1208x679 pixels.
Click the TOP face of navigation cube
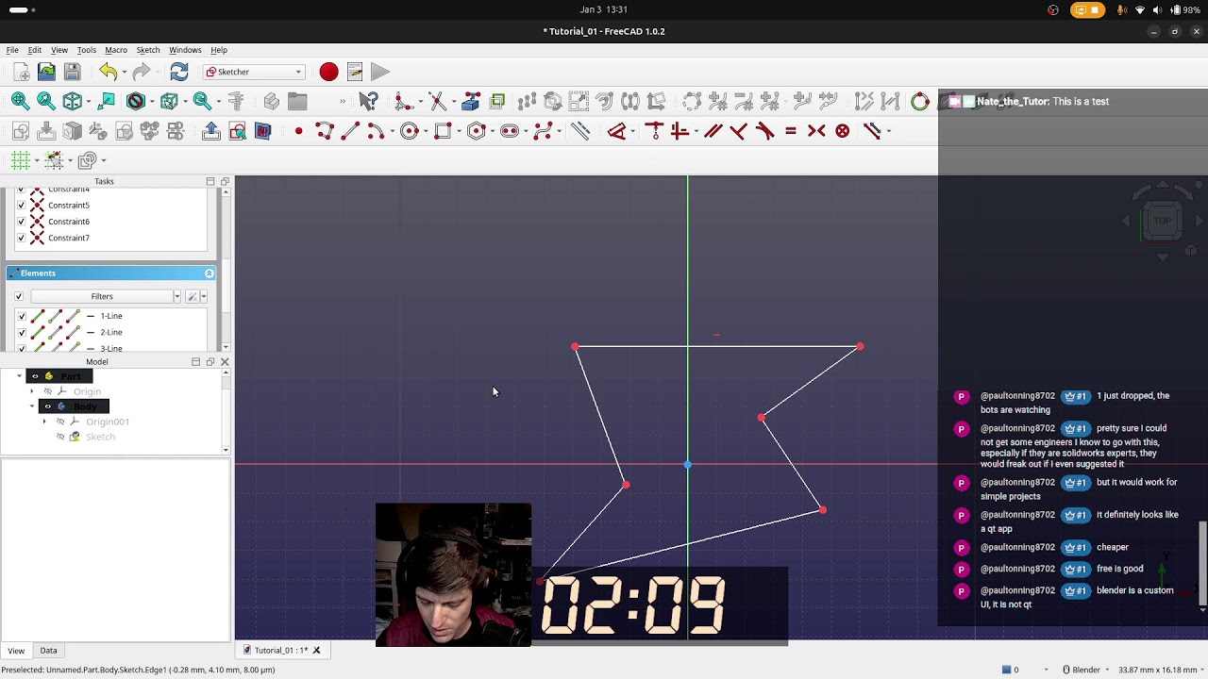pyautogui.click(x=1163, y=221)
